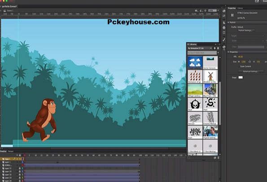Select the Skull library thumbnail
The height and width of the screenshot is (182, 267).
[x=195, y=104]
